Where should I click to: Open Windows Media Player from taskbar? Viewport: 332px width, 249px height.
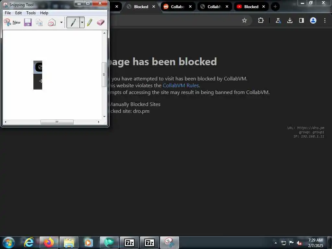point(89,243)
